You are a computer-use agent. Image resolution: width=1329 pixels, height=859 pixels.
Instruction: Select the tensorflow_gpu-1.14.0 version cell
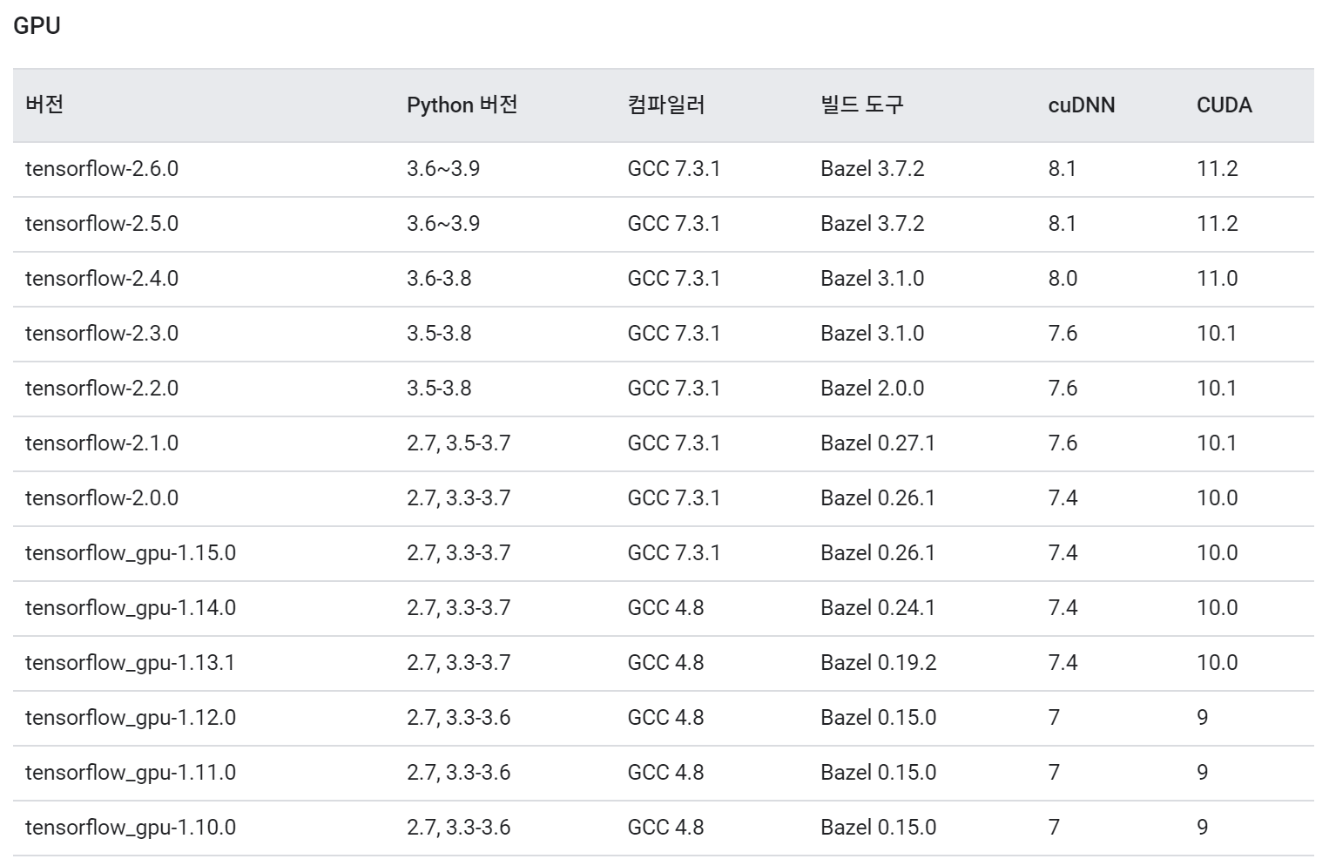(131, 608)
